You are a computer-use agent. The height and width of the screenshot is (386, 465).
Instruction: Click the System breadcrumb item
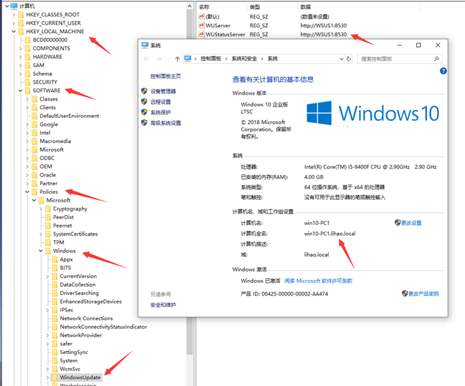(x=272, y=59)
